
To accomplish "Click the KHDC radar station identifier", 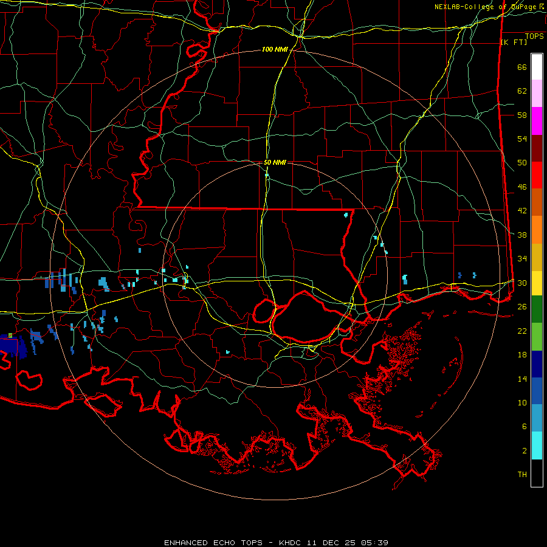I will (291, 543).
